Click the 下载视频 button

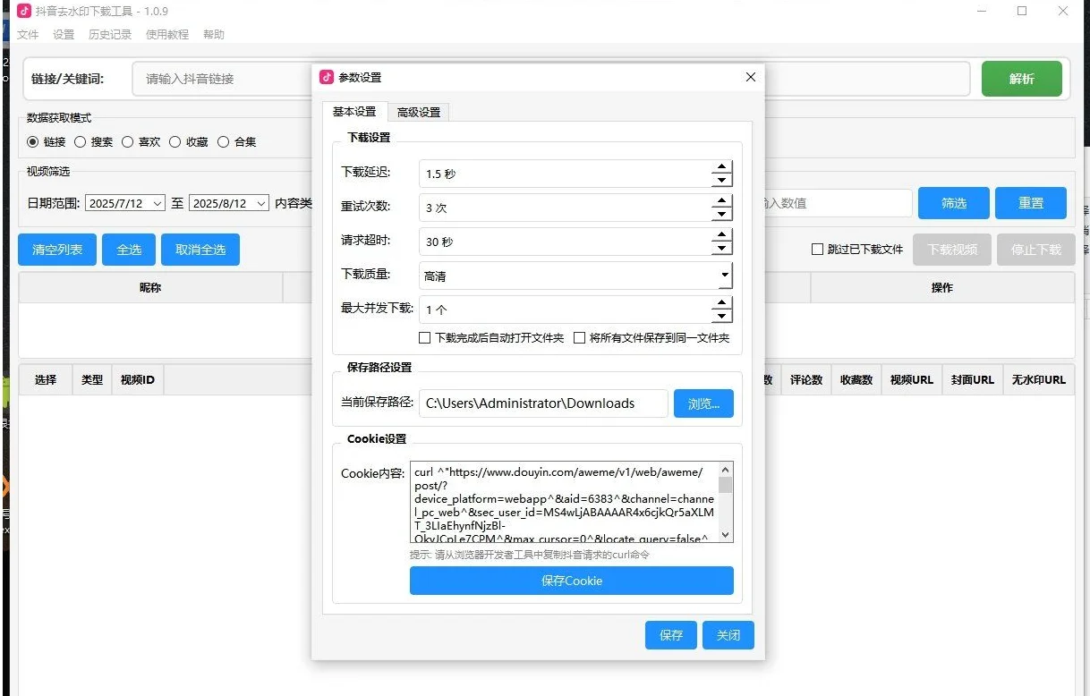pyautogui.click(x=952, y=250)
